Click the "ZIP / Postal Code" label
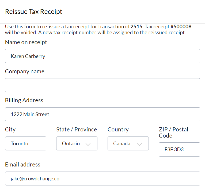Screen dimensions: 205x186 [173, 132]
